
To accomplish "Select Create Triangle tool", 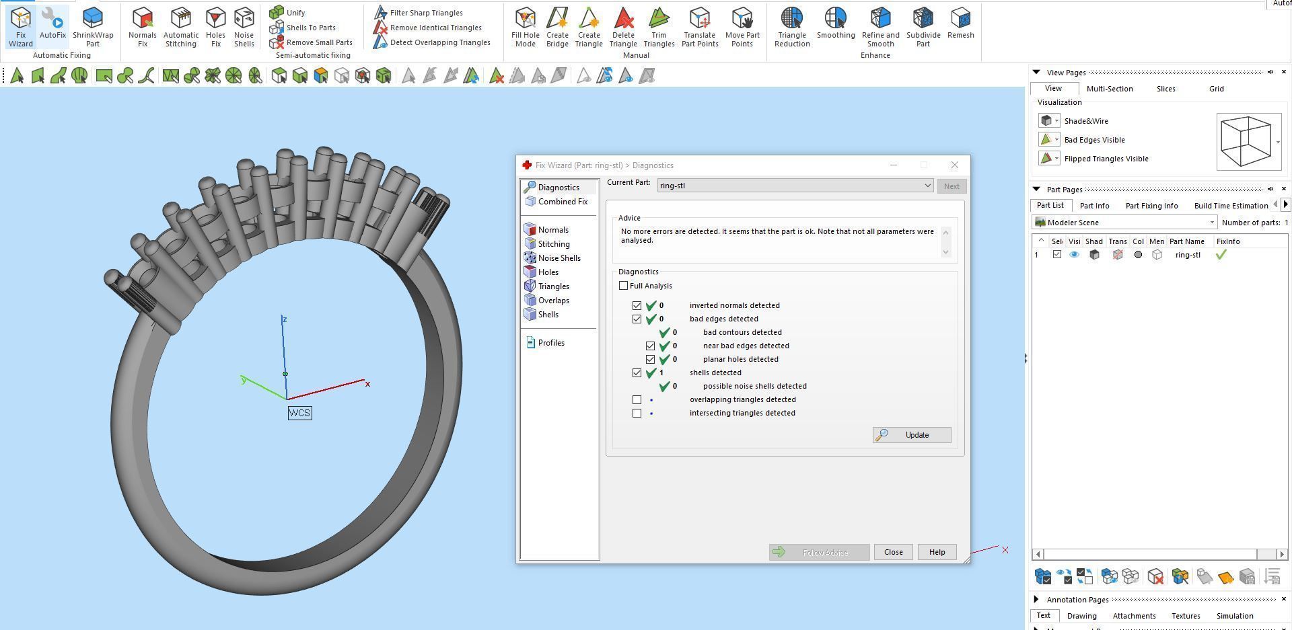I will [x=589, y=27].
